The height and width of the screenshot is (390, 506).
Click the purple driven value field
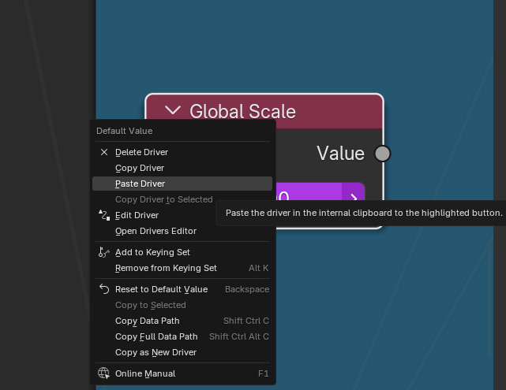point(309,192)
